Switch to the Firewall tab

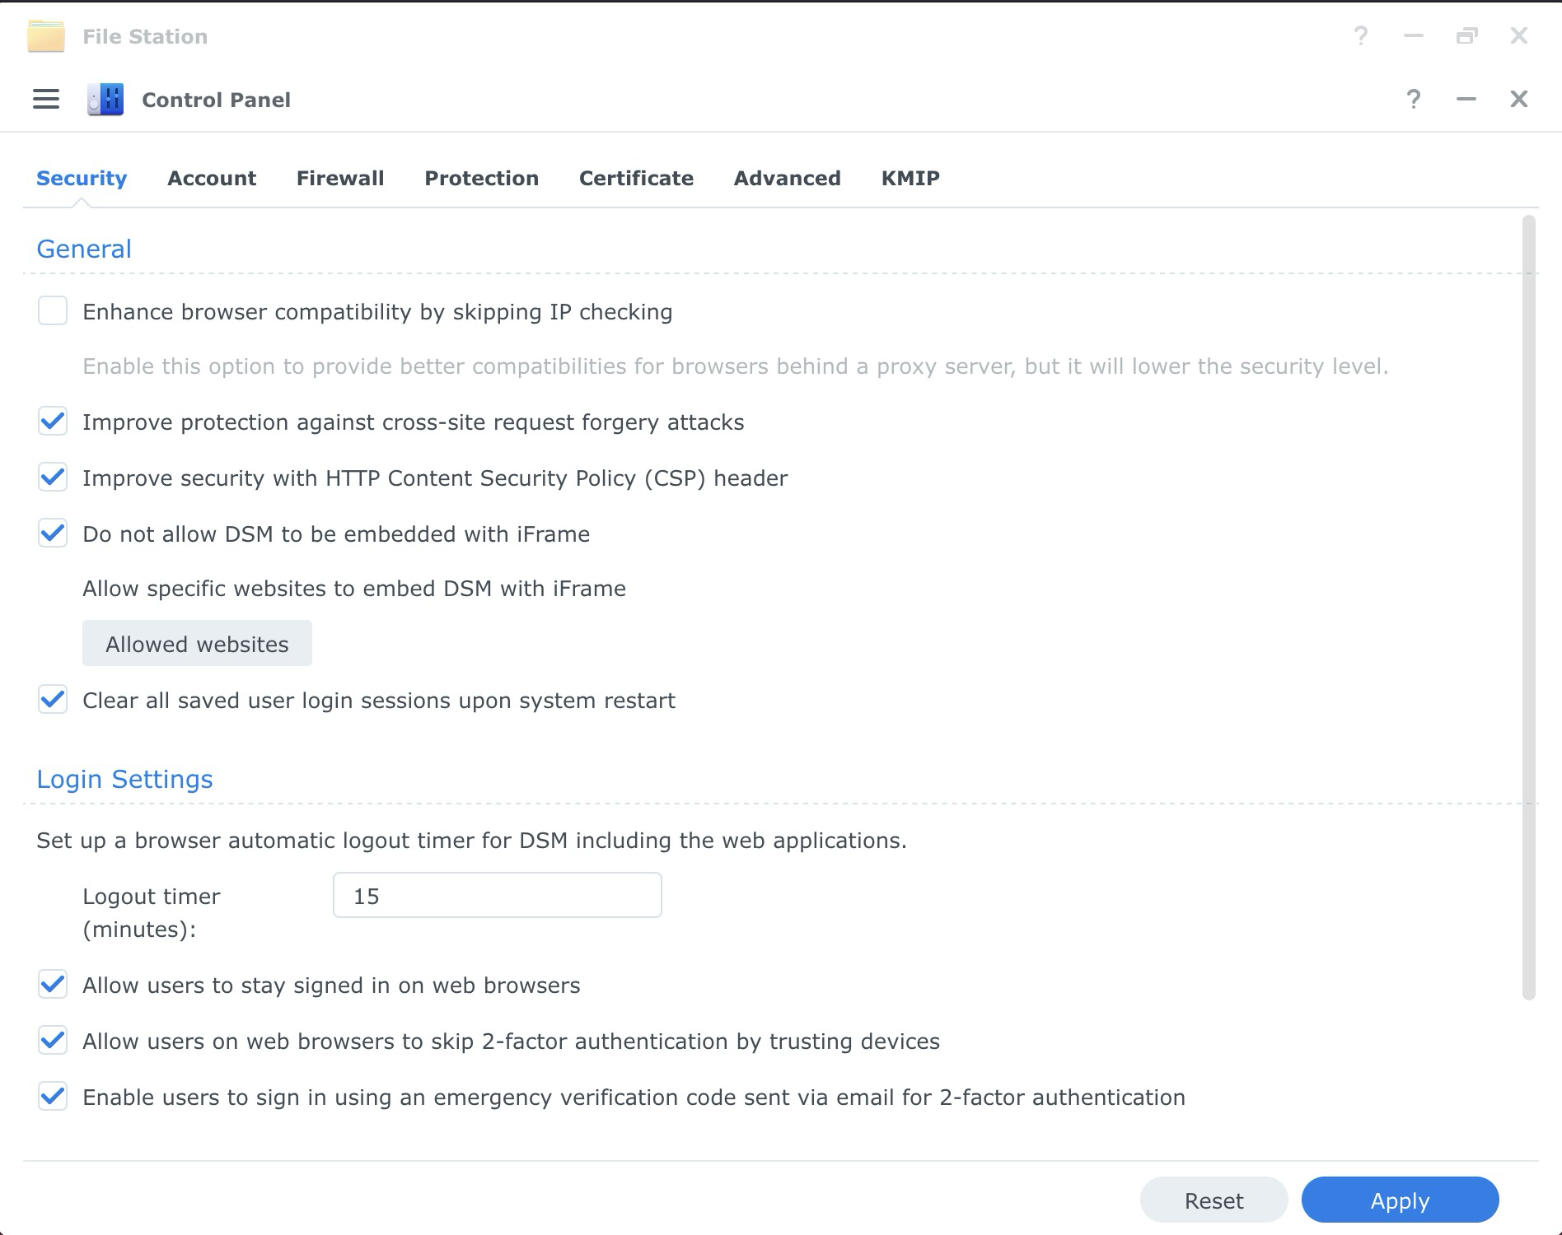click(340, 178)
